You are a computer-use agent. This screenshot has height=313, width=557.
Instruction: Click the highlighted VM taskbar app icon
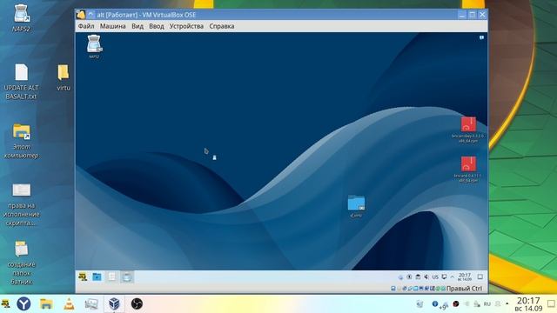click(x=127, y=276)
